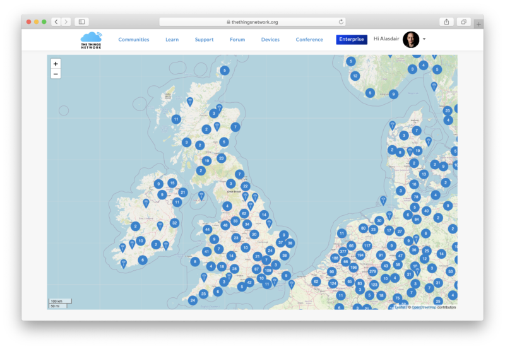505x349 pixels.
Task: Go back with Safari's back arrow
Action: click(x=56, y=21)
